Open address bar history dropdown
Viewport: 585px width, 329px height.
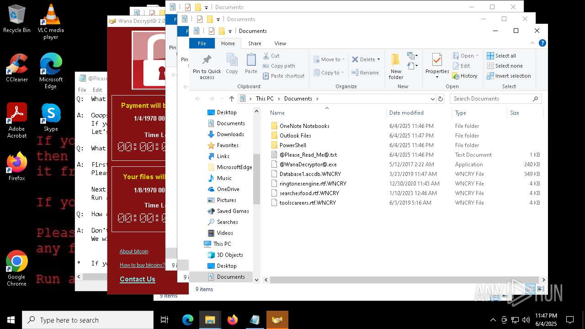pos(432,99)
